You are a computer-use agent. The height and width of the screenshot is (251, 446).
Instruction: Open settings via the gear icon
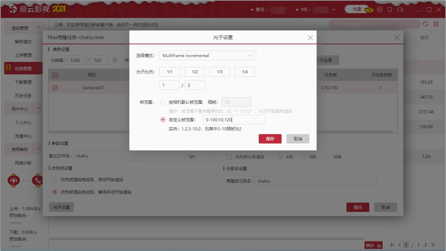[380, 10]
